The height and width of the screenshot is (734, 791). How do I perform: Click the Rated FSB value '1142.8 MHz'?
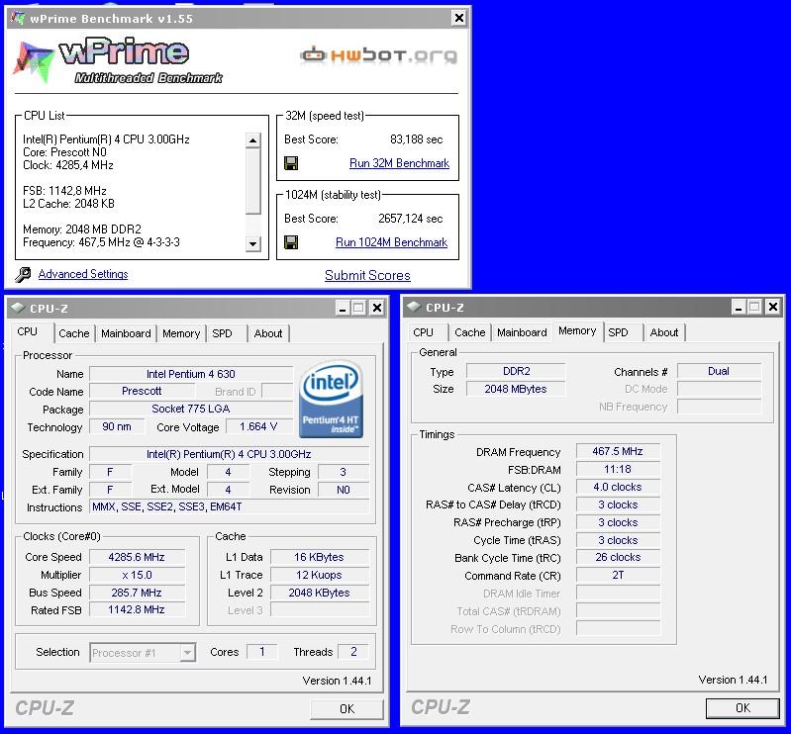click(x=137, y=609)
